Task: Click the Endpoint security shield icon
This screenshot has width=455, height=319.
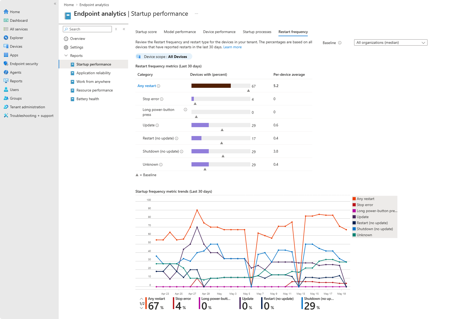Action: click(6, 64)
